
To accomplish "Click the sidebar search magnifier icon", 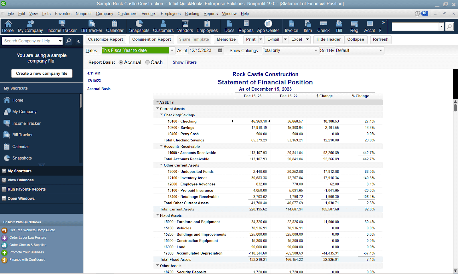I will pyautogui.click(x=69, y=41).
